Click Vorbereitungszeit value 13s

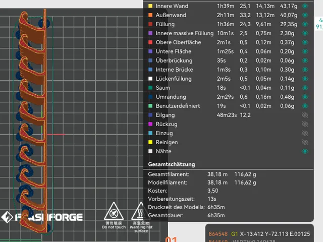pyautogui.click(x=212, y=199)
